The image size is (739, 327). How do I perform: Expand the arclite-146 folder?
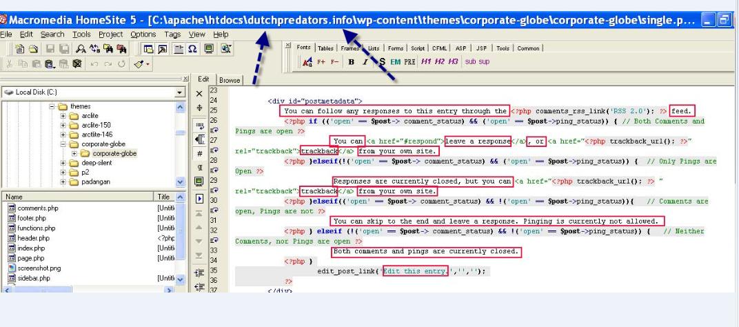tap(63, 135)
